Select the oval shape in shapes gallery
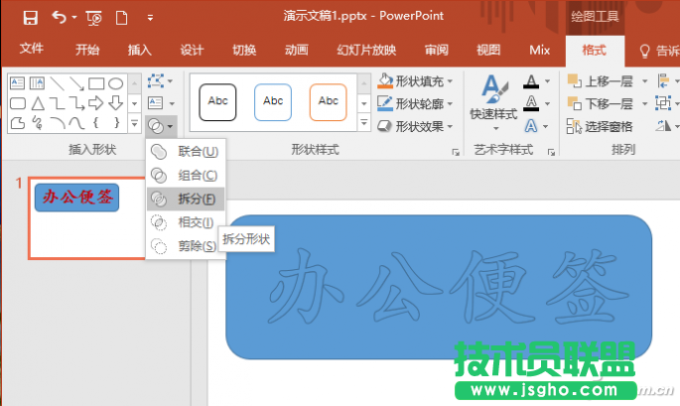 116,83
